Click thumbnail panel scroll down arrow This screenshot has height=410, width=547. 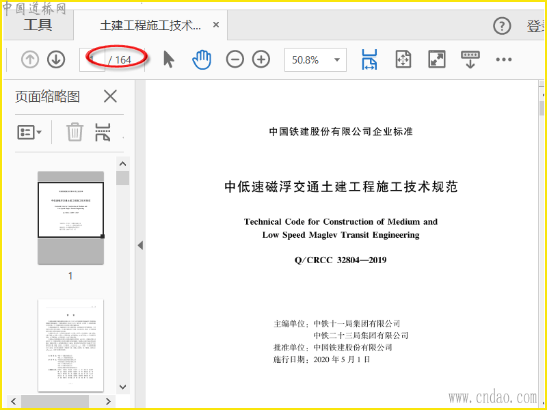click(x=122, y=387)
